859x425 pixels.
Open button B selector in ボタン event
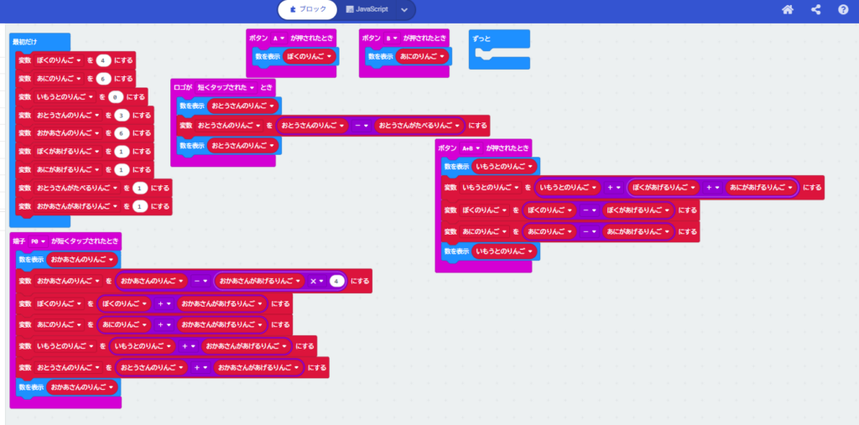coord(392,39)
